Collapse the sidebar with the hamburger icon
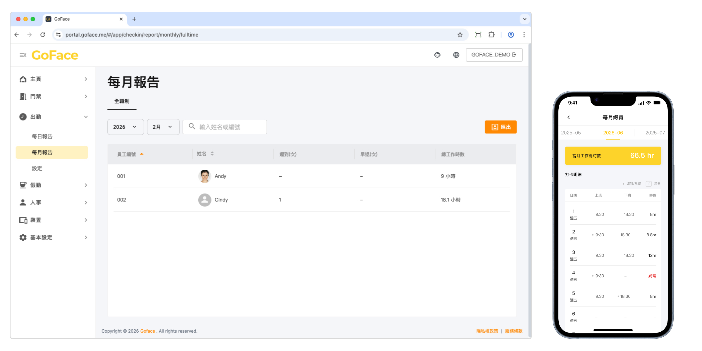The height and width of the screenshot is (351, 702). click(23, 55)
